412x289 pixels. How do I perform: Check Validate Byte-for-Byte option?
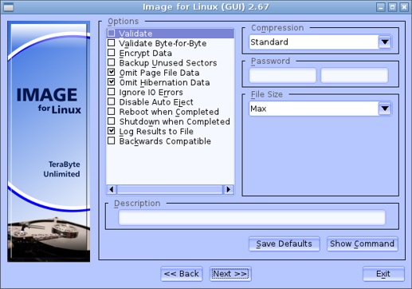coord(112,43)
